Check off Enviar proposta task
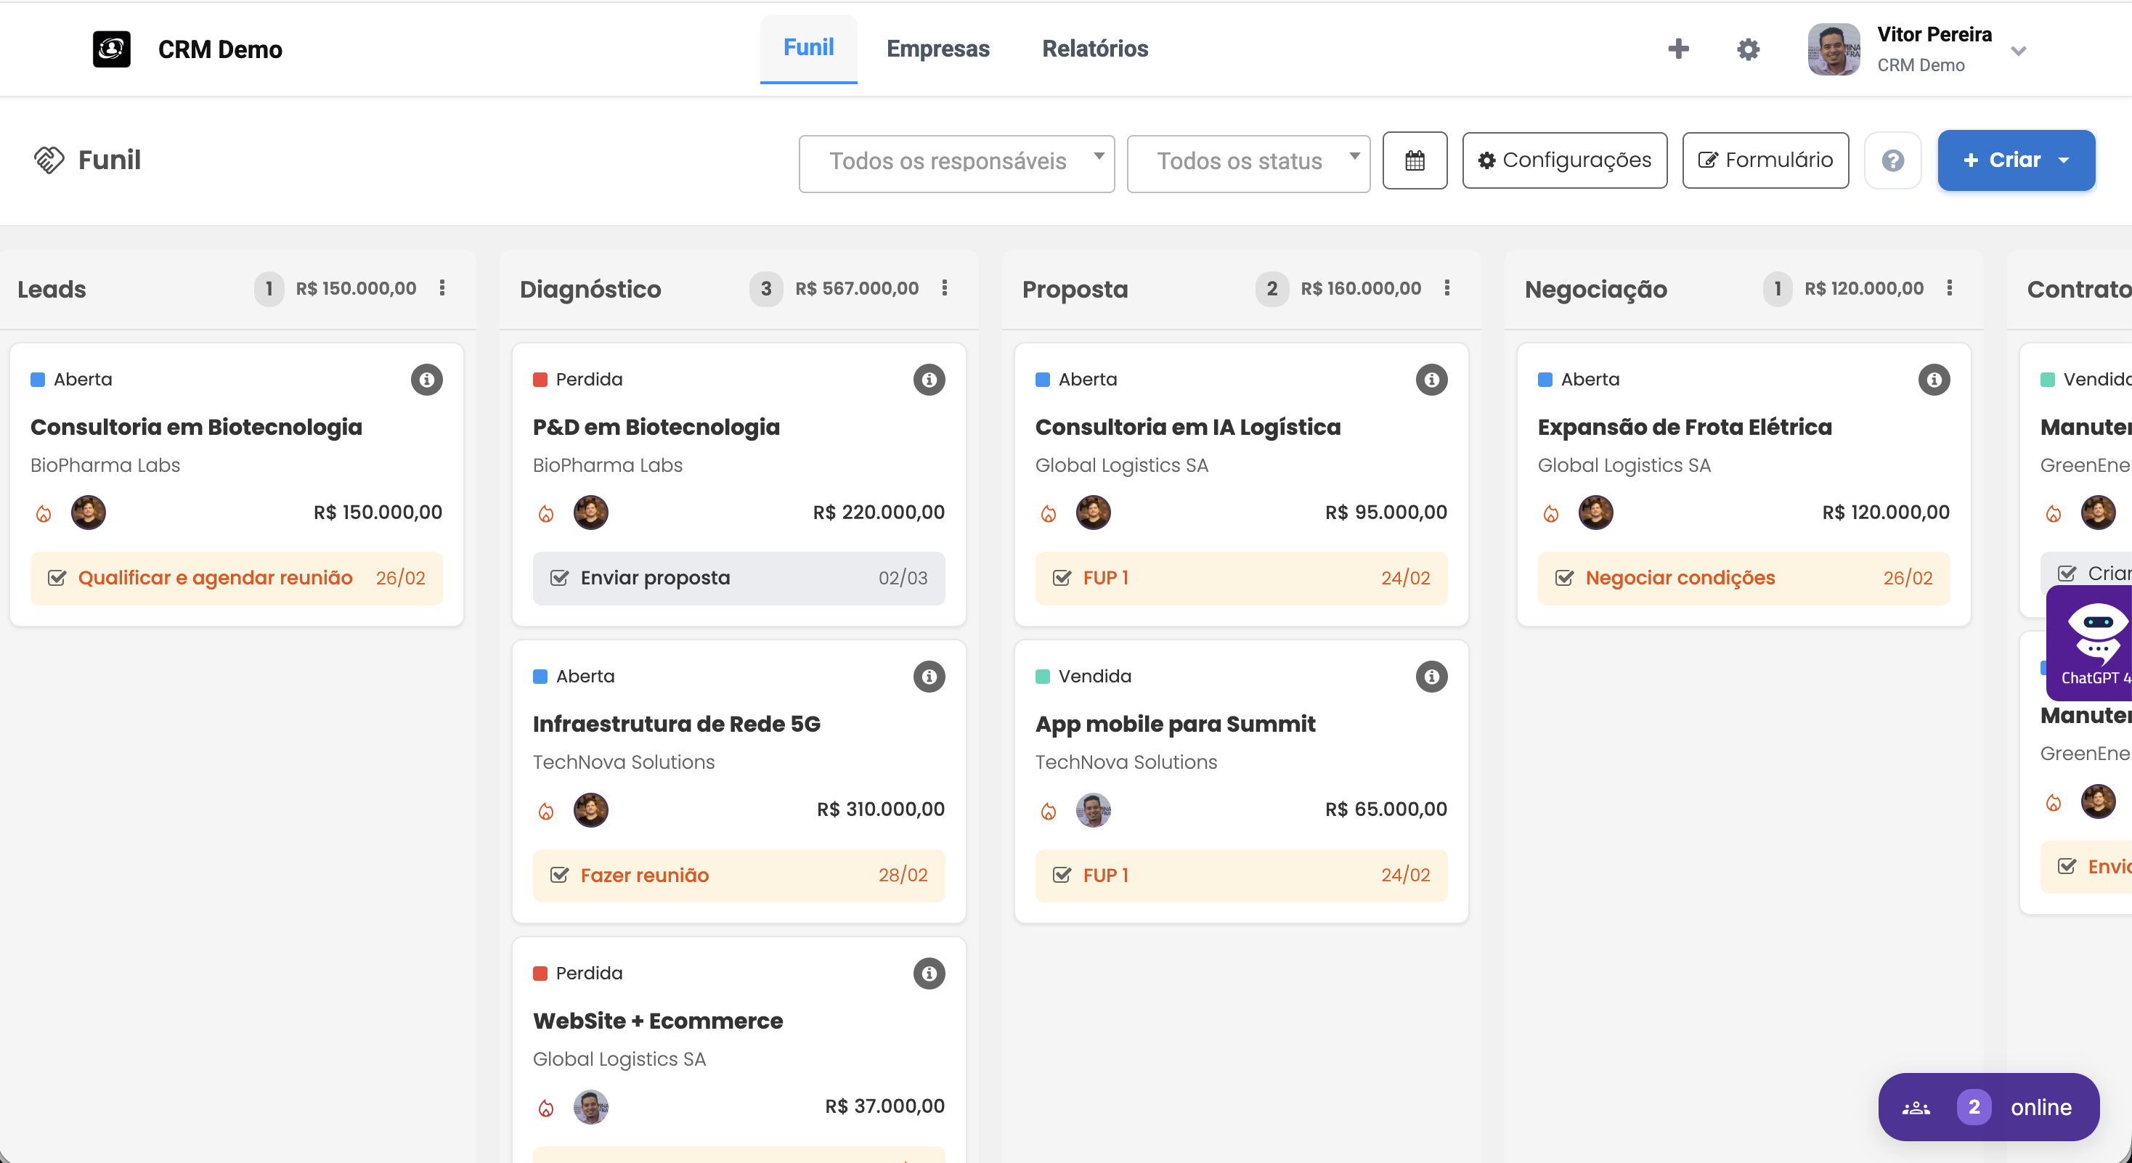 (x=559, y=578)
